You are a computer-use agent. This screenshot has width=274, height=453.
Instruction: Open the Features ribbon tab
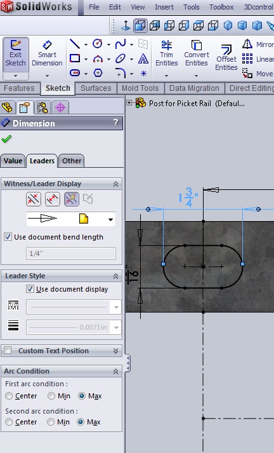coord(19,88)
